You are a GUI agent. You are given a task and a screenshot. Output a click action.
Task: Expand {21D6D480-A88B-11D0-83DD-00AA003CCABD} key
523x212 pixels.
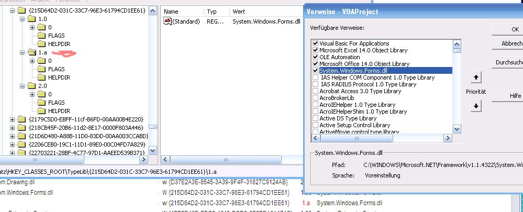pos(13,136)
